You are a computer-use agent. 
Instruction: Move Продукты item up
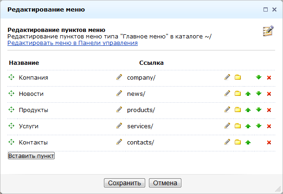(x=248, y=110)
